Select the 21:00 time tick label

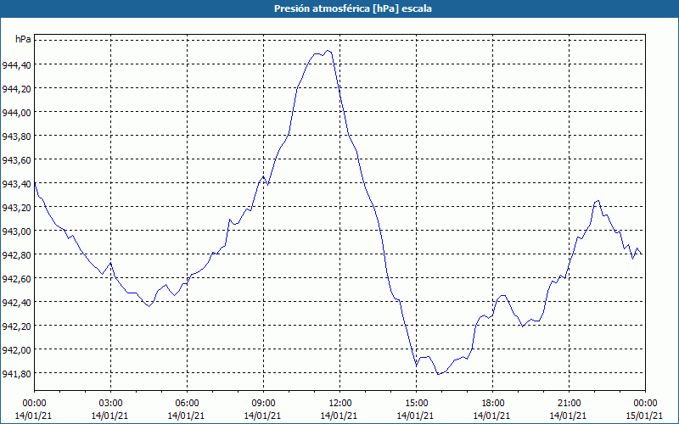tap(569, 403)
